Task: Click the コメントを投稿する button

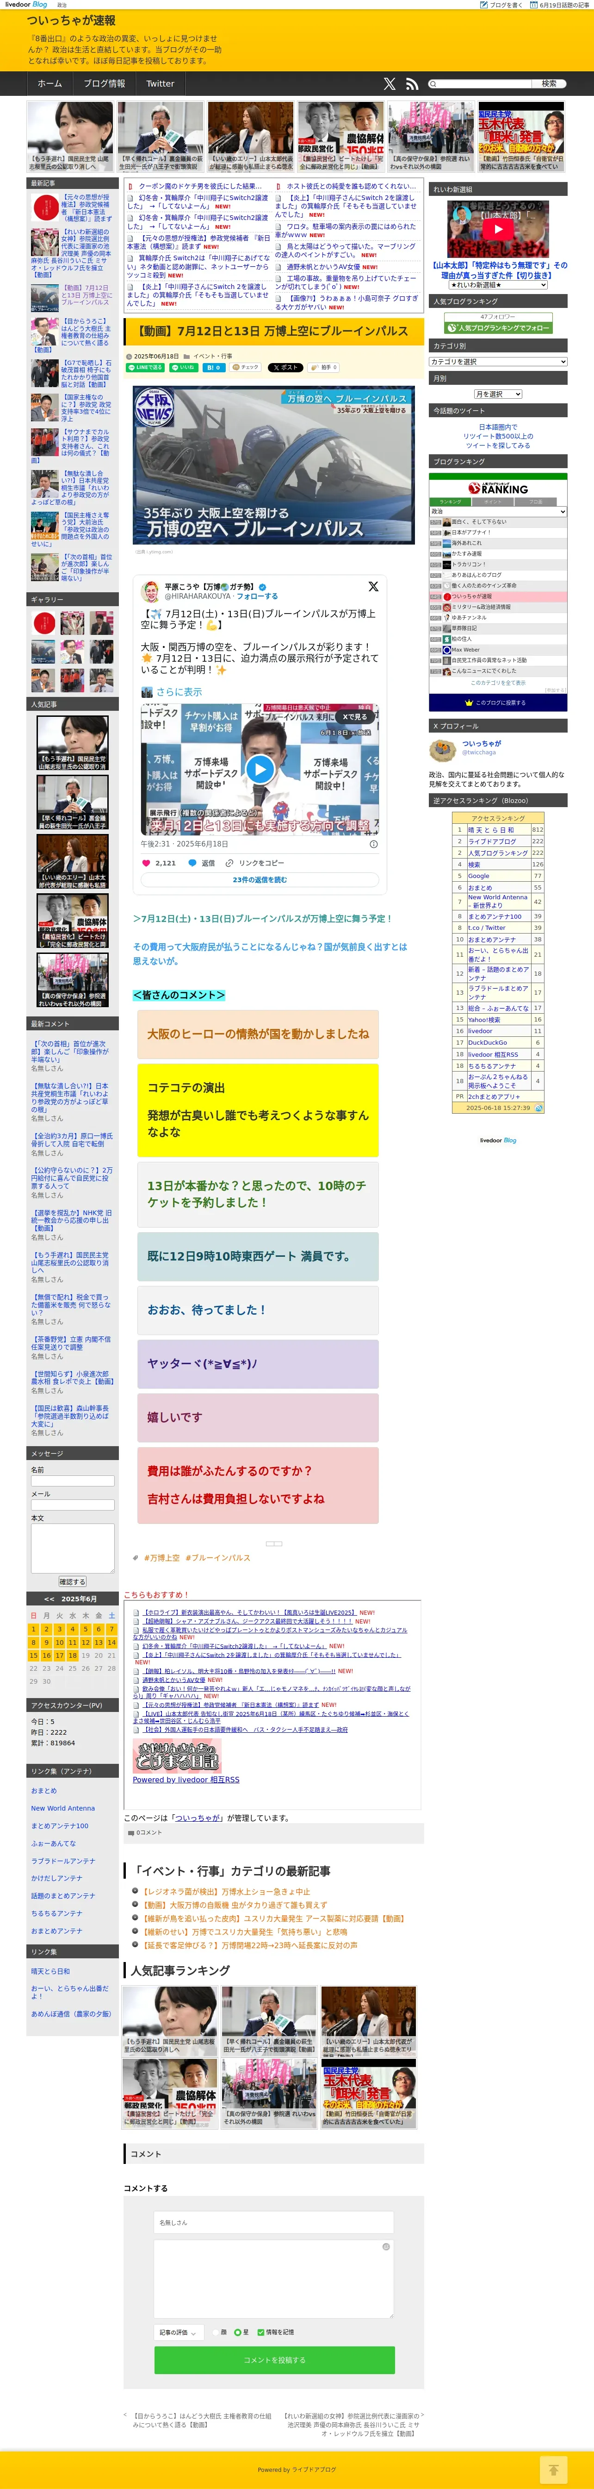Action: 274,2359
